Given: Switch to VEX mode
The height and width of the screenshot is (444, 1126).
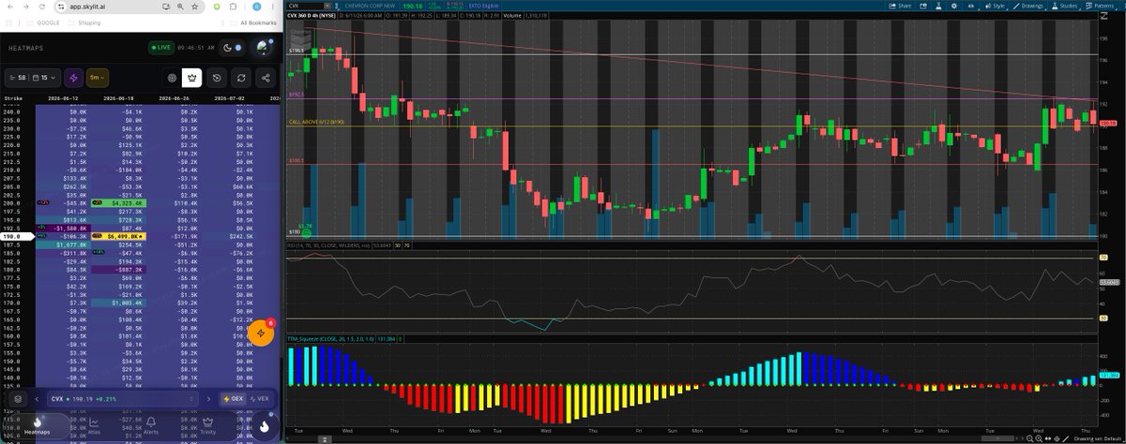Looking at the screenshot, I should pyautogui.click(x=259, y=399).
